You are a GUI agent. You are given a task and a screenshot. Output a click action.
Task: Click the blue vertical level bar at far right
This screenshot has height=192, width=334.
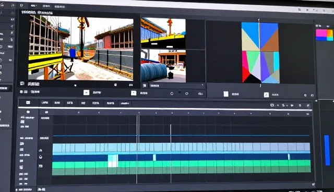(x=327, y=150)
